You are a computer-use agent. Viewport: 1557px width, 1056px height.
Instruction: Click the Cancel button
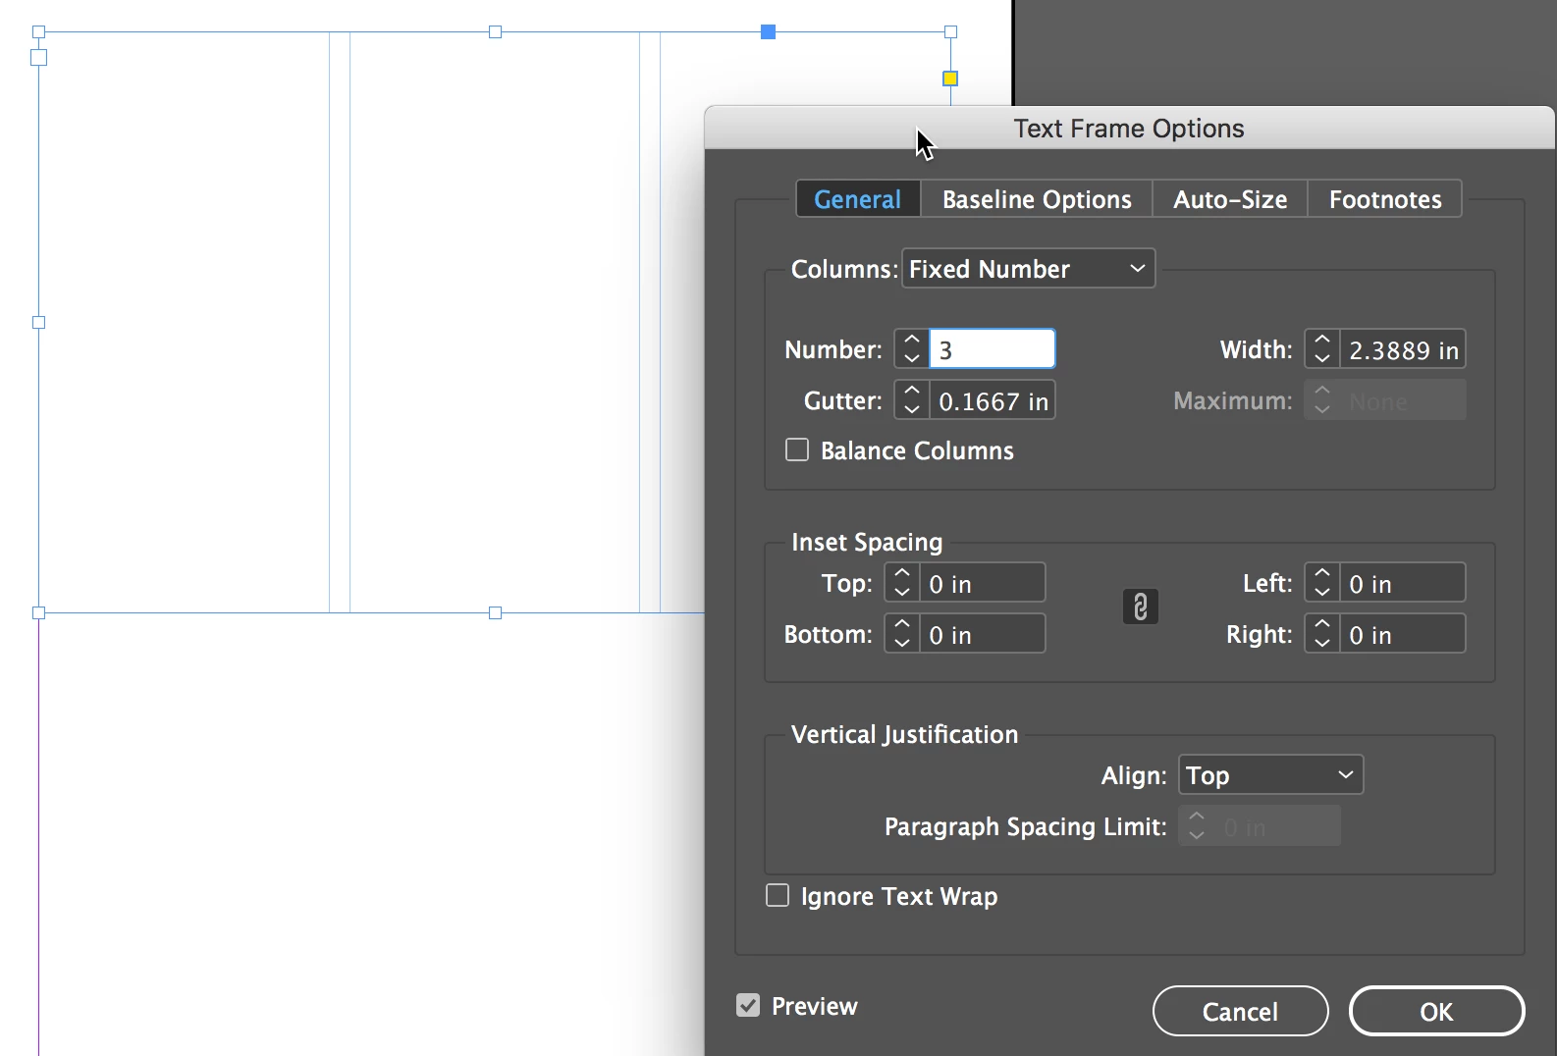pos(1241,1011)
